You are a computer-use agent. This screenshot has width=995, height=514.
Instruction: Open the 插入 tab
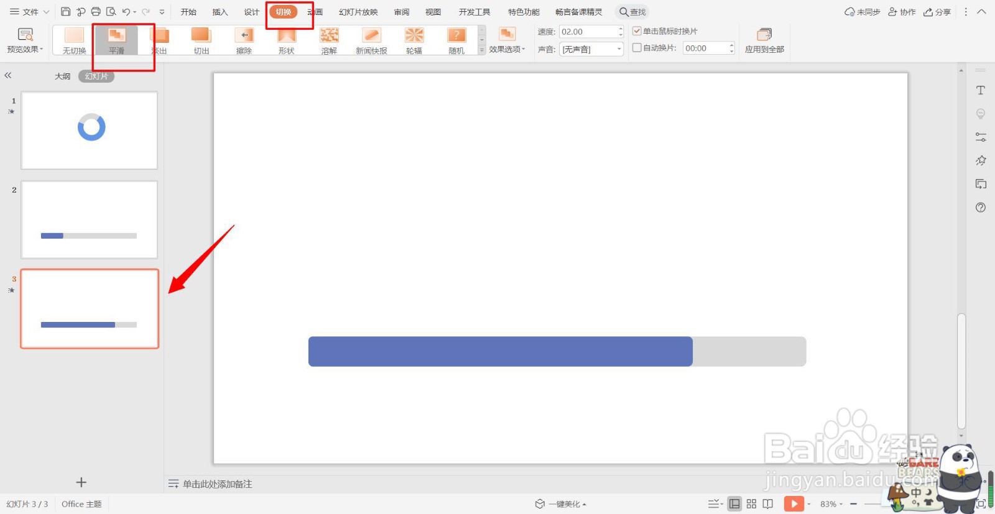pyautogui.click(x=220, y=12)
